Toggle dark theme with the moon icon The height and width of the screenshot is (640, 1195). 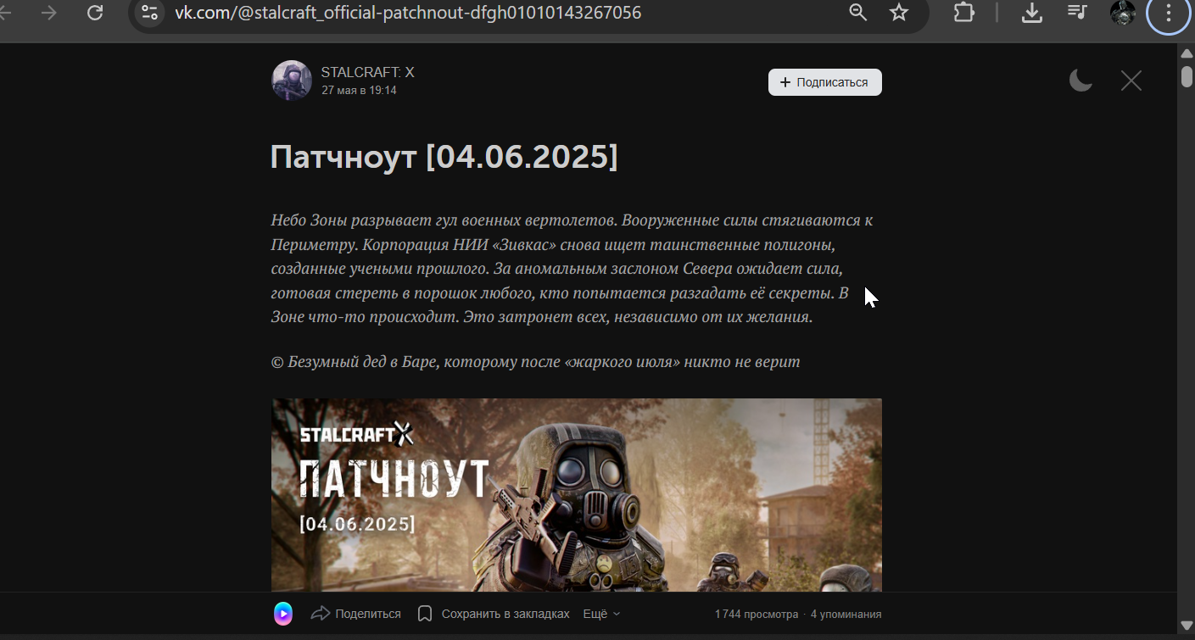click(1080, 81)
